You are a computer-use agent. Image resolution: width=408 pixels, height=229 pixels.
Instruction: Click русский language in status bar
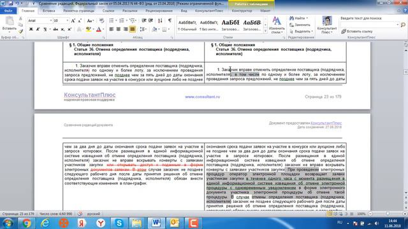[x=94, y=214]
